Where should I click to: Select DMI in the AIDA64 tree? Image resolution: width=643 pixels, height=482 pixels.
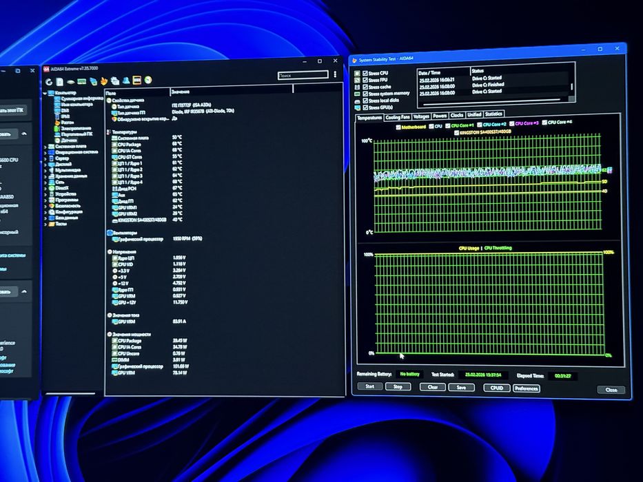(x=61, y=110)
